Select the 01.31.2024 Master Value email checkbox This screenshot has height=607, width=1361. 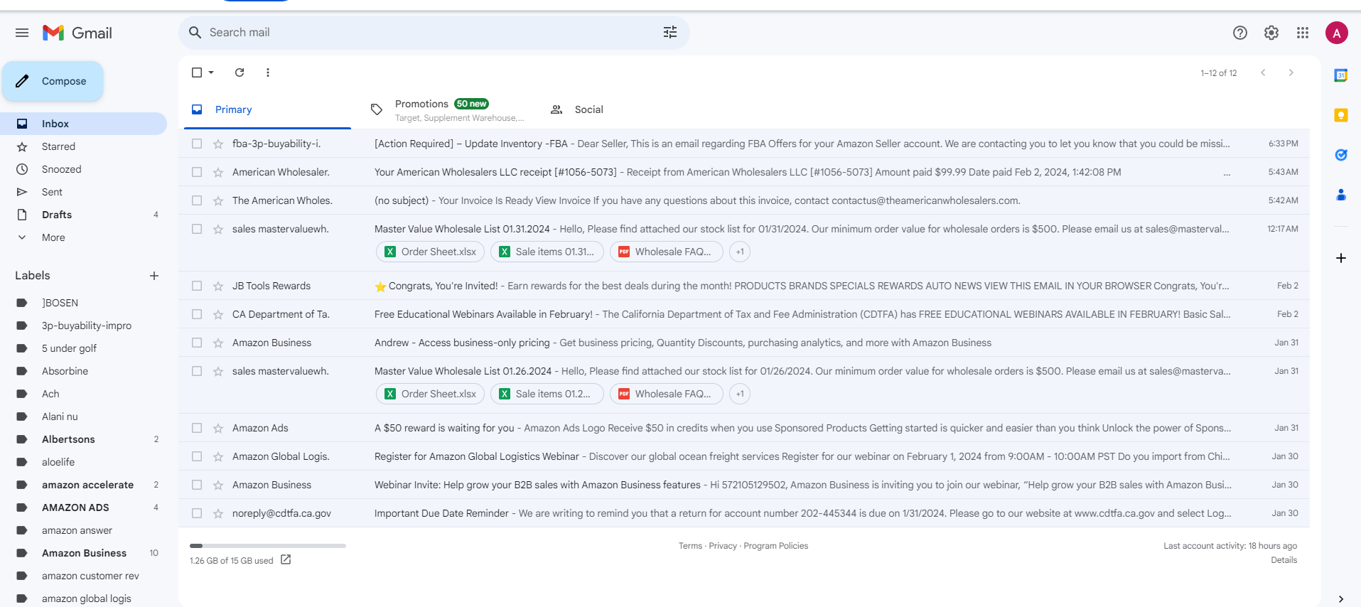pos(197,229)
